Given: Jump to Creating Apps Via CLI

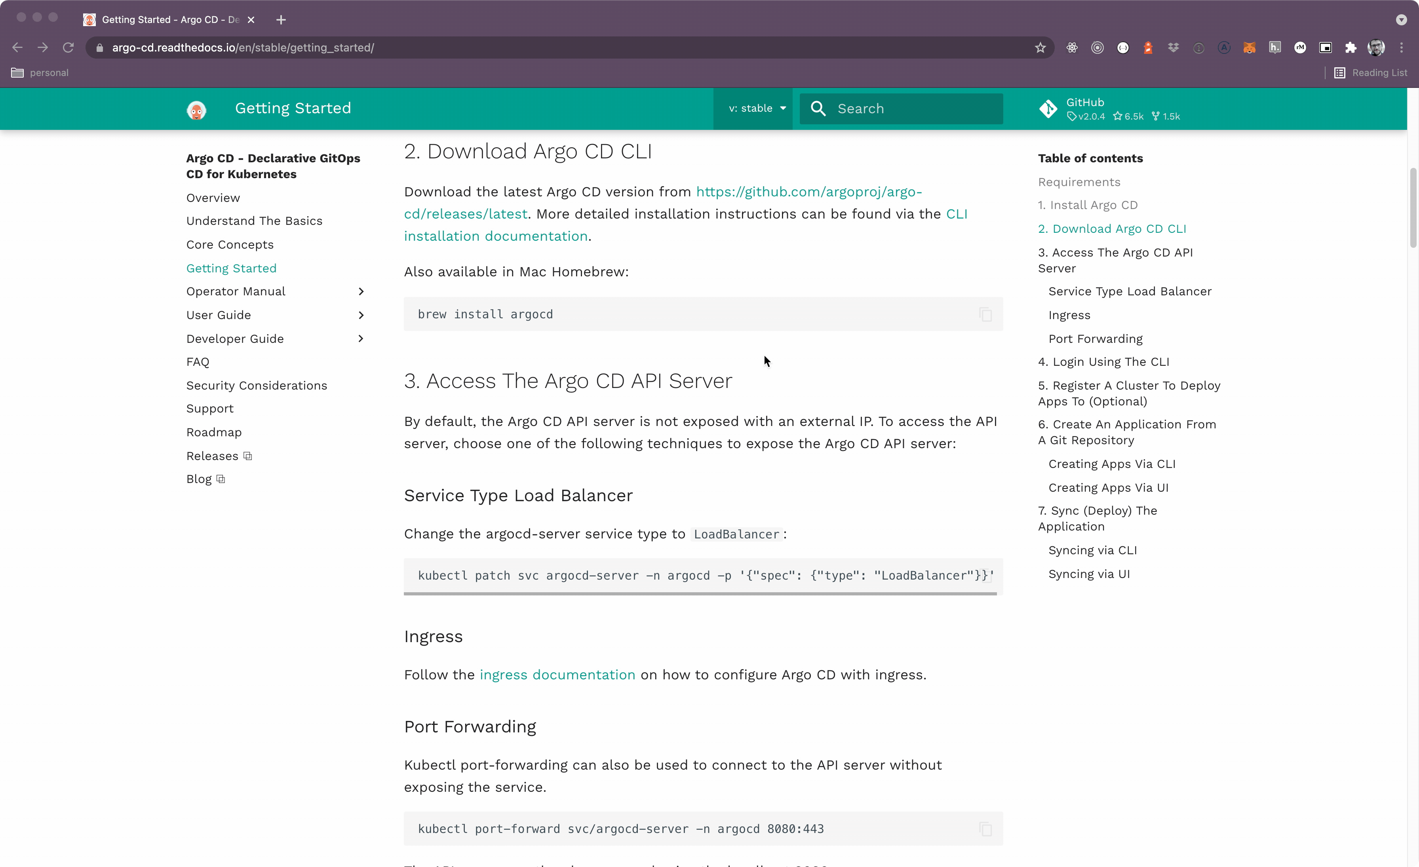Looking at the screenshot, I should click(1111, 464).
